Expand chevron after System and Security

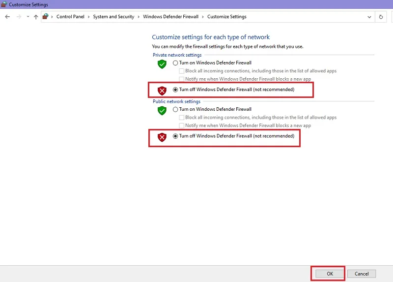point(139,17)
